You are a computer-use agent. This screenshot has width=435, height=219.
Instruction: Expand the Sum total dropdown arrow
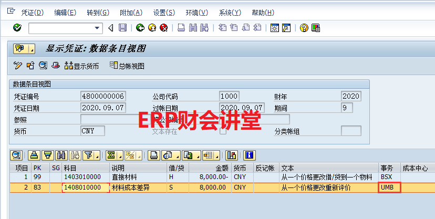coord(120,155)
